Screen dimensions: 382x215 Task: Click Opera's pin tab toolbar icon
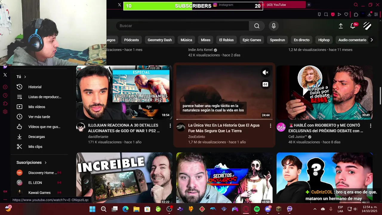point(319,14)
